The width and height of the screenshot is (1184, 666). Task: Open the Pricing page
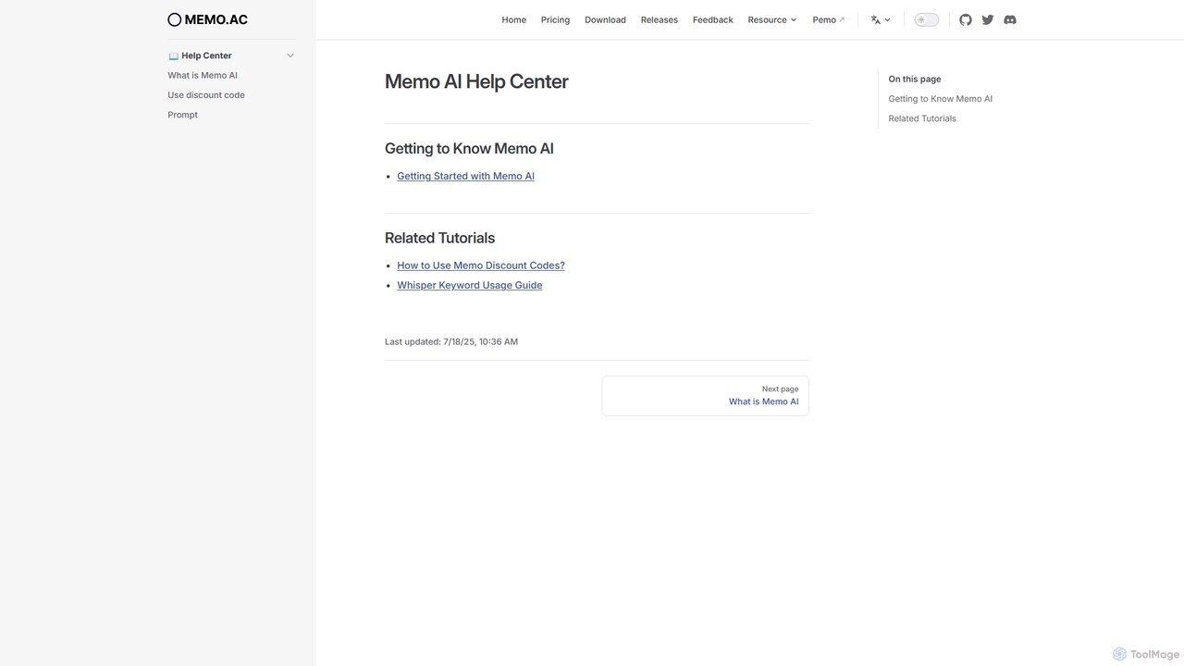pyautogui.click(x=555, y=19)
